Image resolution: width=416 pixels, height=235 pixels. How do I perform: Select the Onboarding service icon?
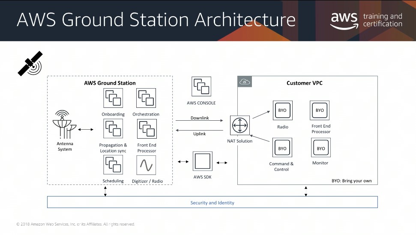(x=113, y=98)
